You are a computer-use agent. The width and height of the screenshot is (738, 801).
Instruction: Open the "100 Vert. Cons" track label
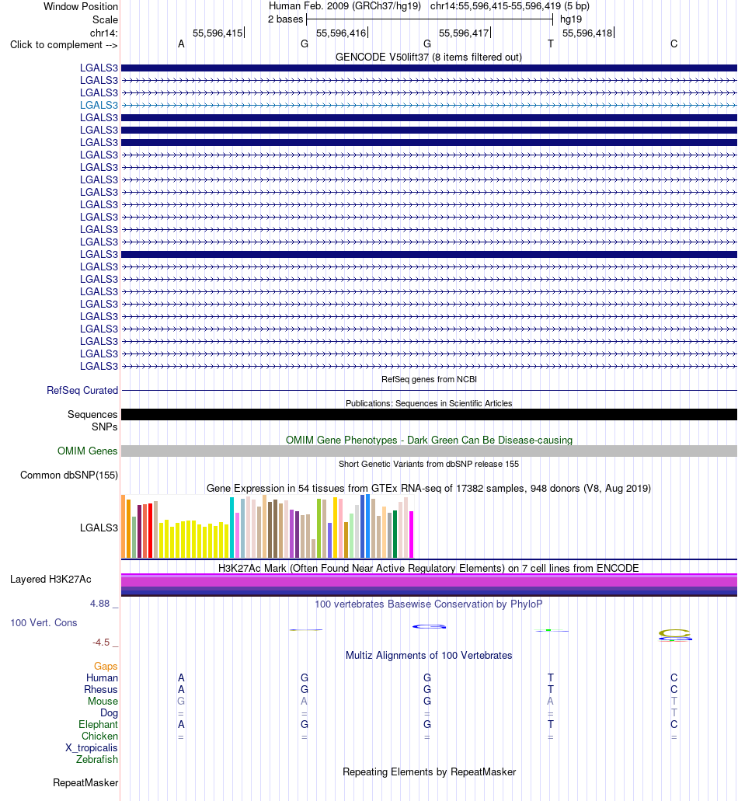(44, 623)
